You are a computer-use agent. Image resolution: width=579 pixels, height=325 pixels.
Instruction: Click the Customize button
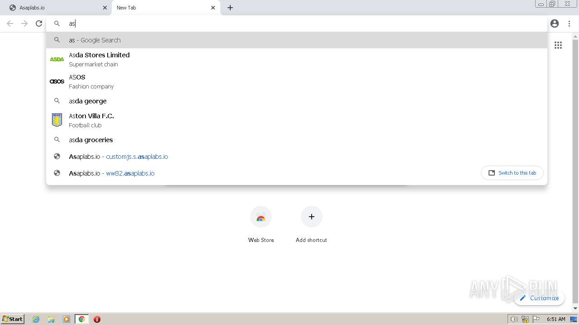pos(539,298)
